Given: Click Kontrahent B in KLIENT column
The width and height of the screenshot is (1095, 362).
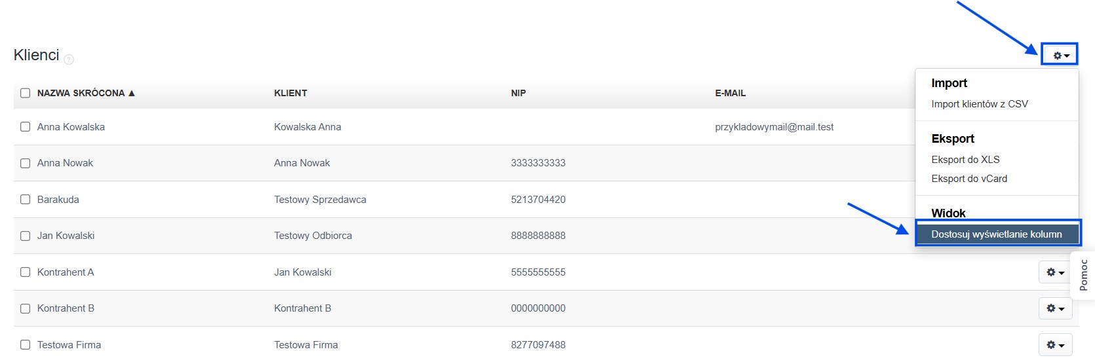Looking at the screenshot, I should [303, 308].
